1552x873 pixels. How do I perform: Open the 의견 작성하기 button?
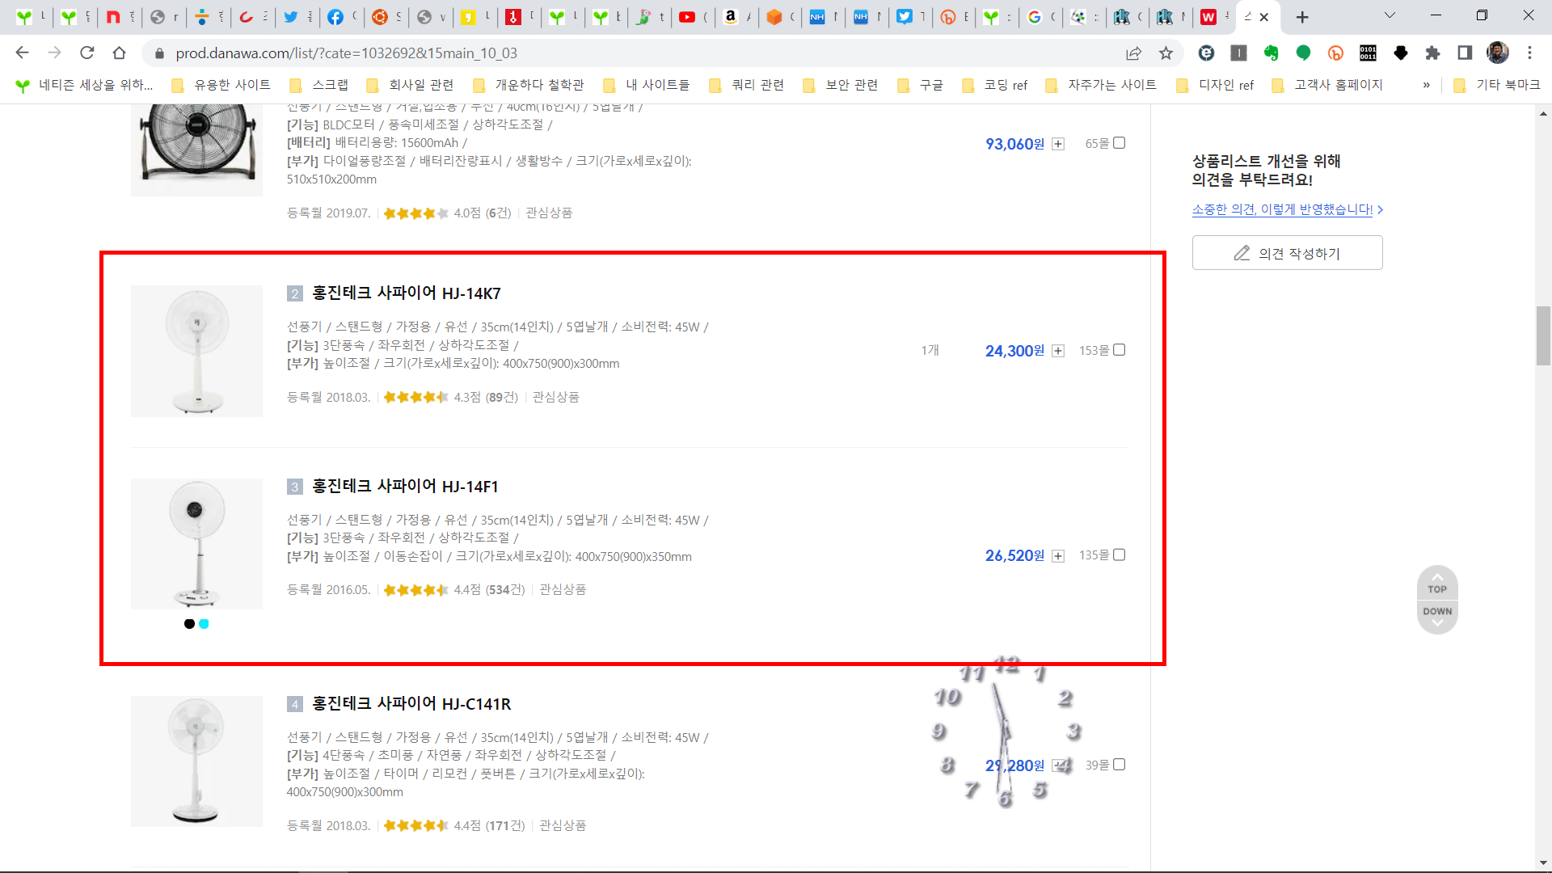pos(1287,253)
